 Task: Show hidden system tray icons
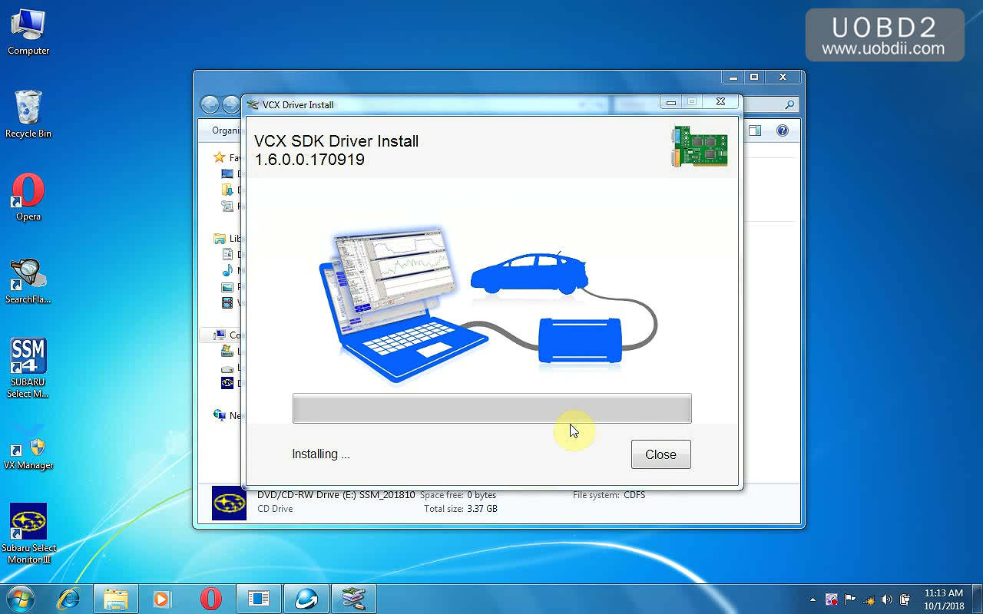pos(813,599)
